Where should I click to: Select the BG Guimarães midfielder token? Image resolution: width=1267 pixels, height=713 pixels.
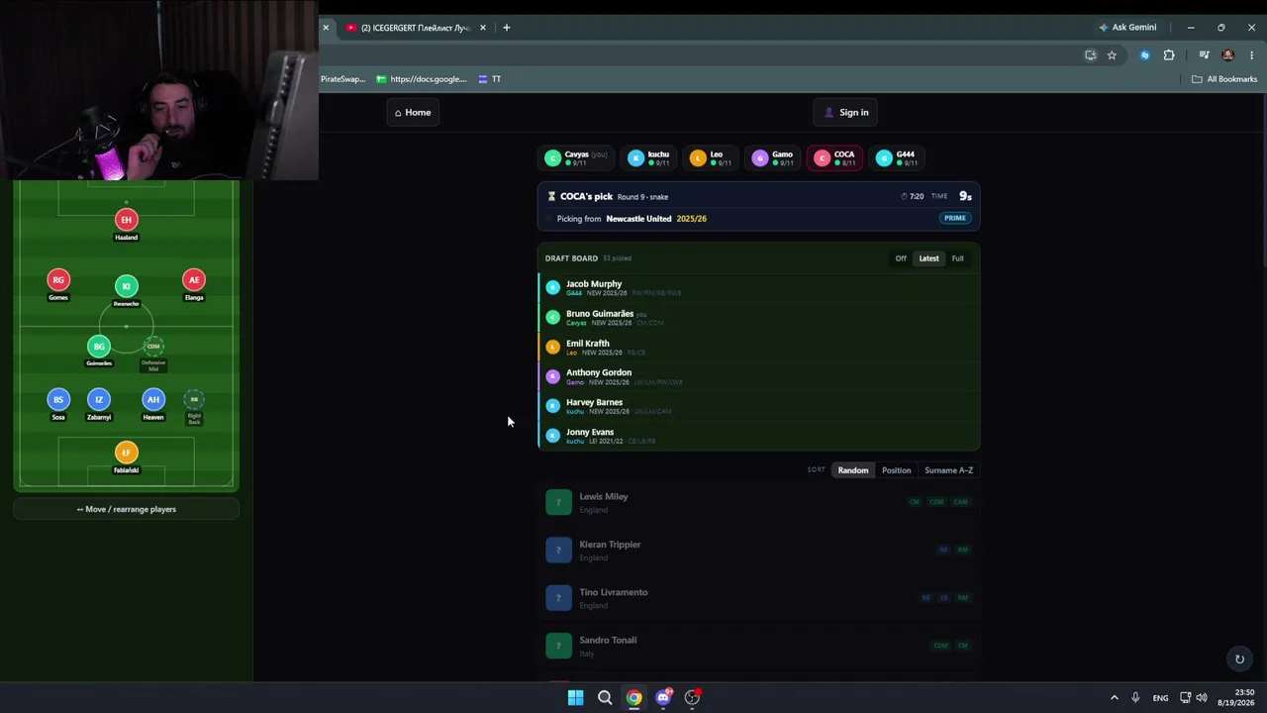point(99,347)
